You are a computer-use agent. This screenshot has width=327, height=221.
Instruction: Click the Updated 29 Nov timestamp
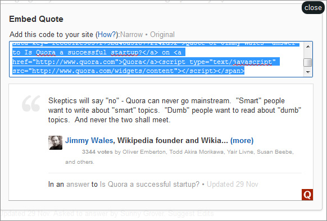232,184
